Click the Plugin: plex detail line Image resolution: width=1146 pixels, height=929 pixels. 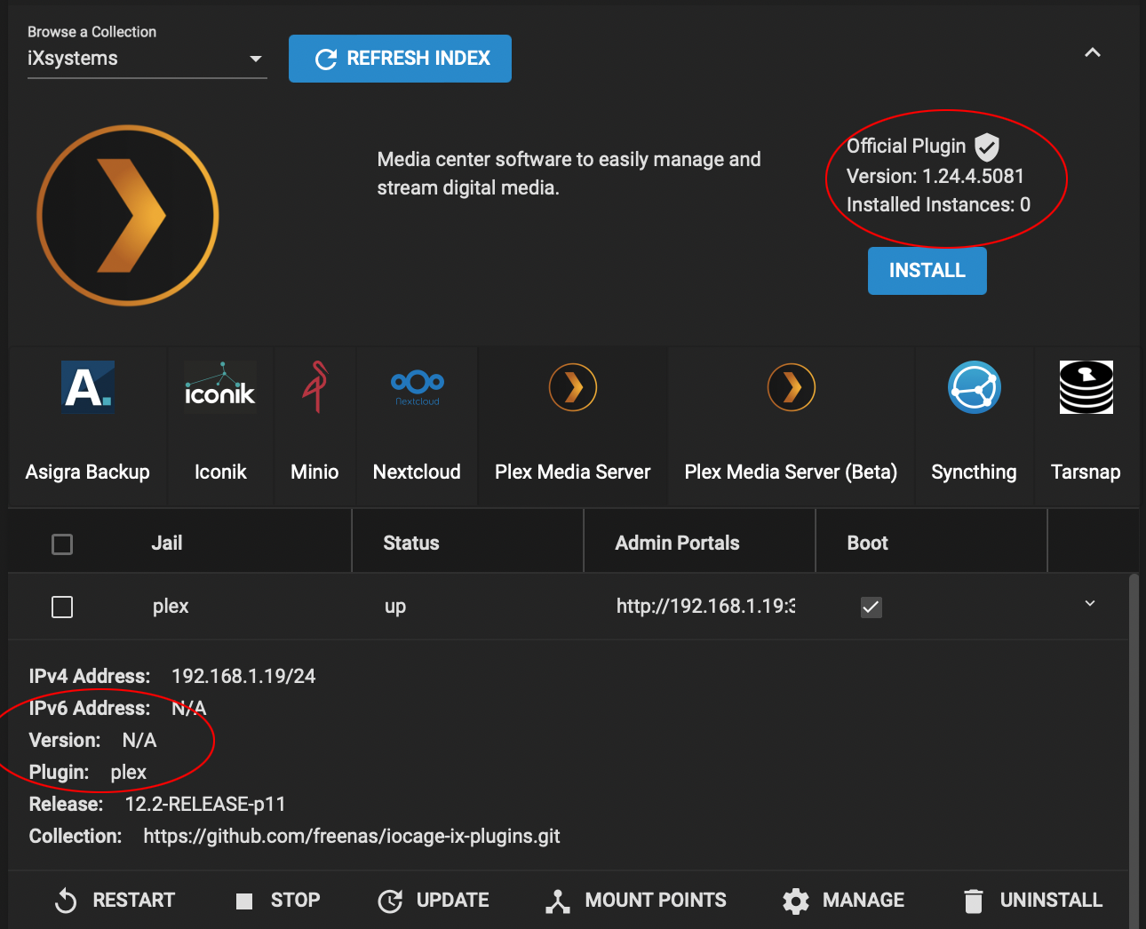click(88, 773)
